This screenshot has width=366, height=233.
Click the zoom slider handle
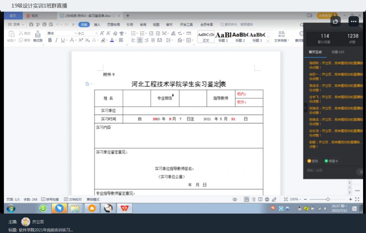pyautogui.click(x=328, y=199)
